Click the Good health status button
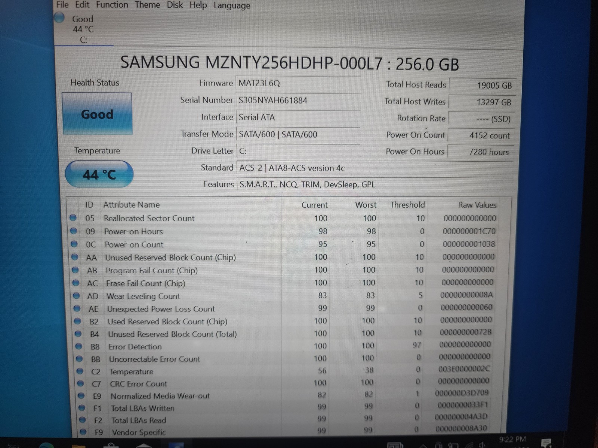This screenshot has height=448, width=598. coord(97,114)
